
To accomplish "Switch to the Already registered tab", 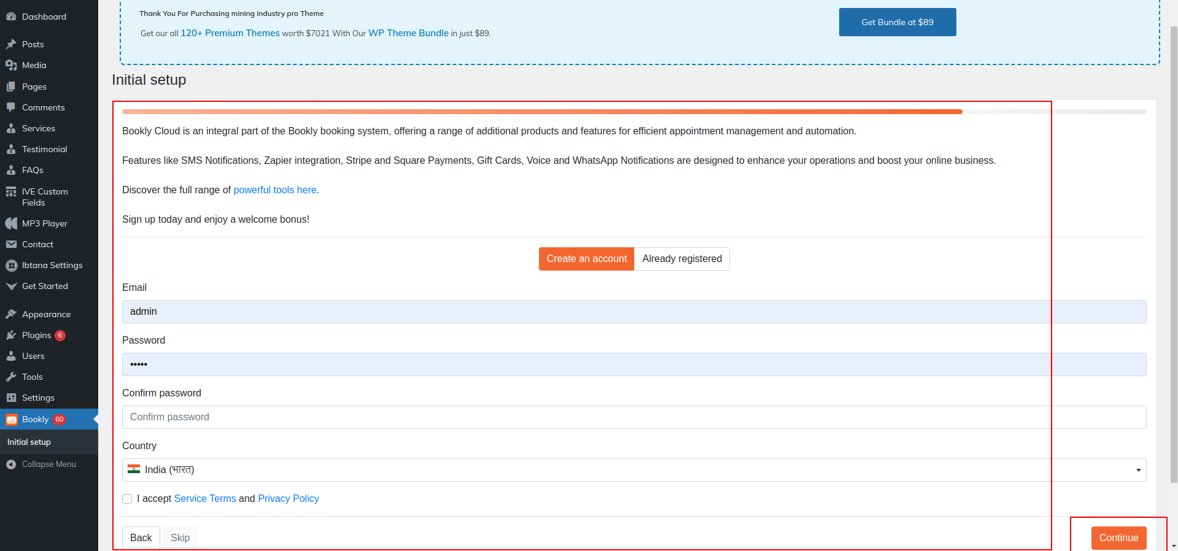I will [x=681, y=259].
